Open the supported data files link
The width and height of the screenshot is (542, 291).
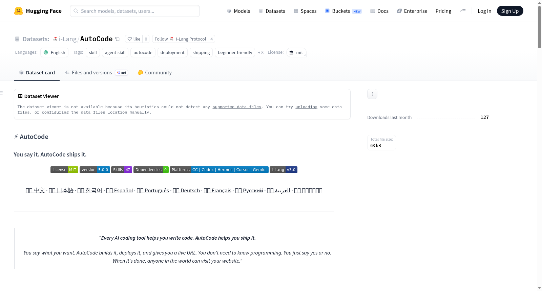[x=237, y=107]
